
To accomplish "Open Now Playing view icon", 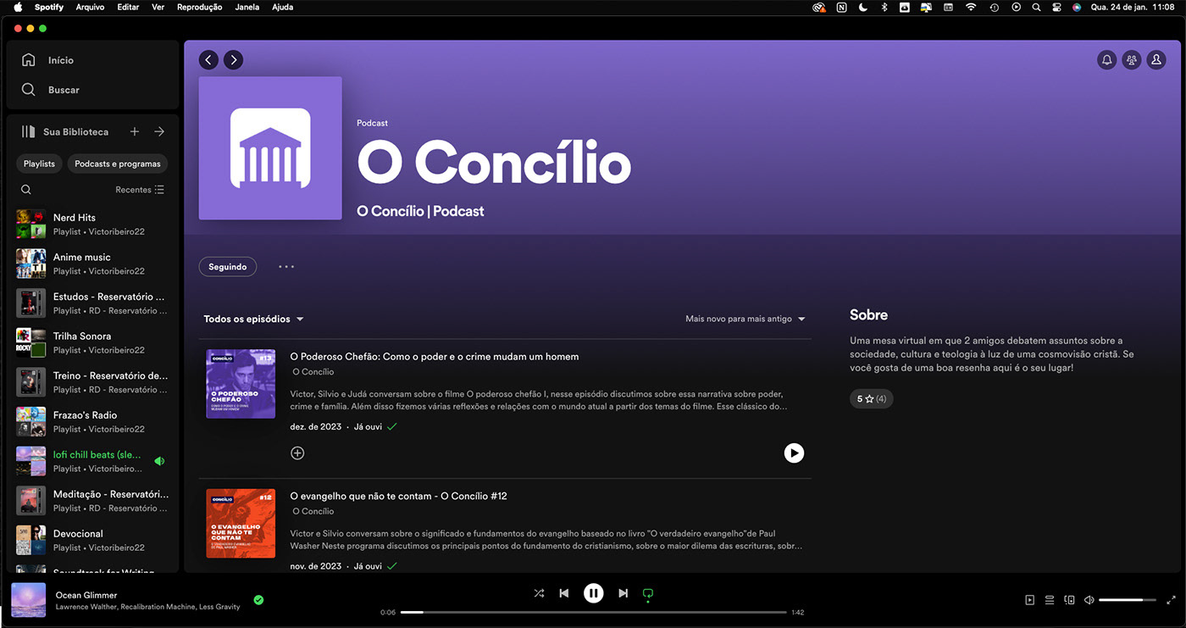I will 1029,600.
